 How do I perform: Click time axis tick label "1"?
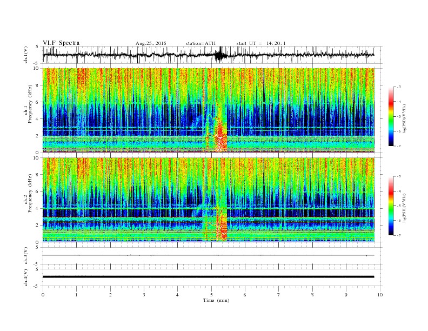tap(76, 295)
